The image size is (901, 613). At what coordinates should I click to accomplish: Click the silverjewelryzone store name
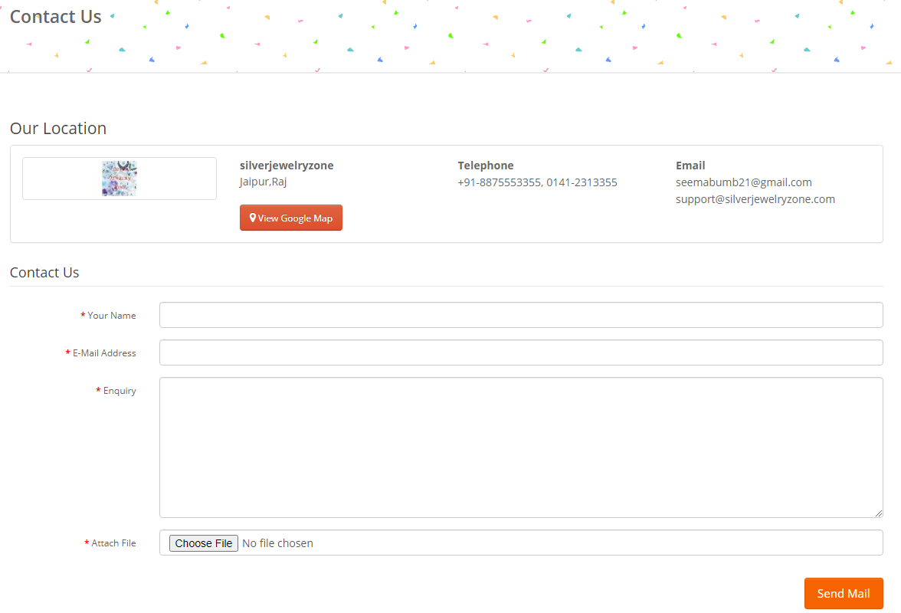coord(287,166)
